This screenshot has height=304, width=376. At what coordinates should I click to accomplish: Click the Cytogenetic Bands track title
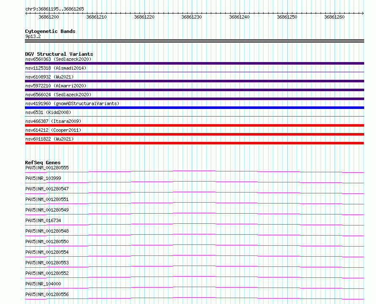50,31
